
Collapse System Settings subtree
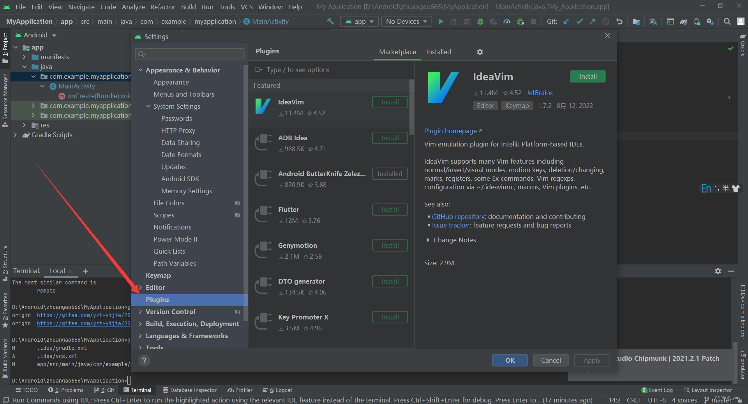point(148,106)
